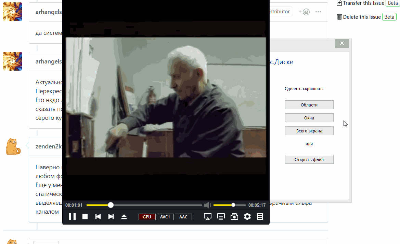Click the video seek bar handle
Image resolution: width=400 pixels, height=244 pixels.
[x=111, y=205]
